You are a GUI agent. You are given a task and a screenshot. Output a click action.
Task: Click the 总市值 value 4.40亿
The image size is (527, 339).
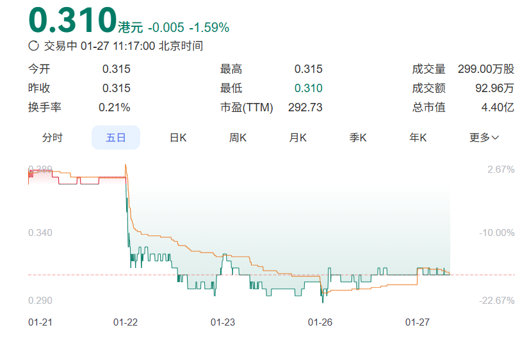click(x=498, y=107)
